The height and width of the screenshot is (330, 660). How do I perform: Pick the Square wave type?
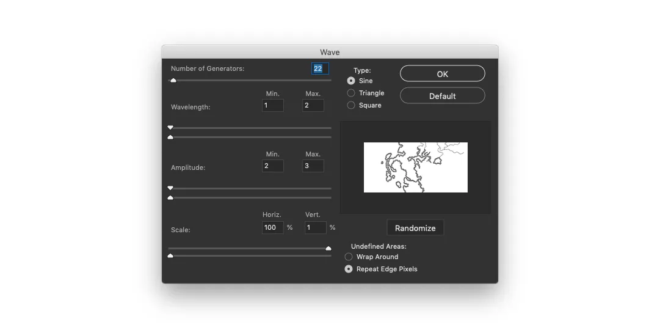[x=351, y=105]
